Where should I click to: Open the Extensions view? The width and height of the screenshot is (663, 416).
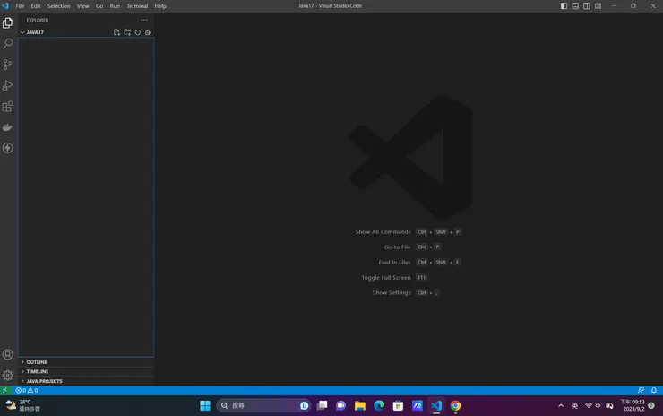[7, 106]
